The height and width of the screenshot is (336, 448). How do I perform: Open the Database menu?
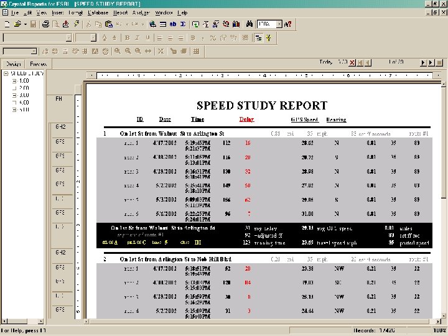[97, 12]
